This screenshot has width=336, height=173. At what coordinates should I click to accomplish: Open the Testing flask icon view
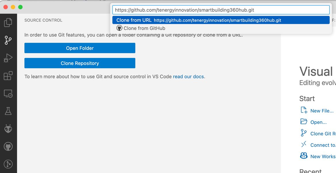[8, 111]
